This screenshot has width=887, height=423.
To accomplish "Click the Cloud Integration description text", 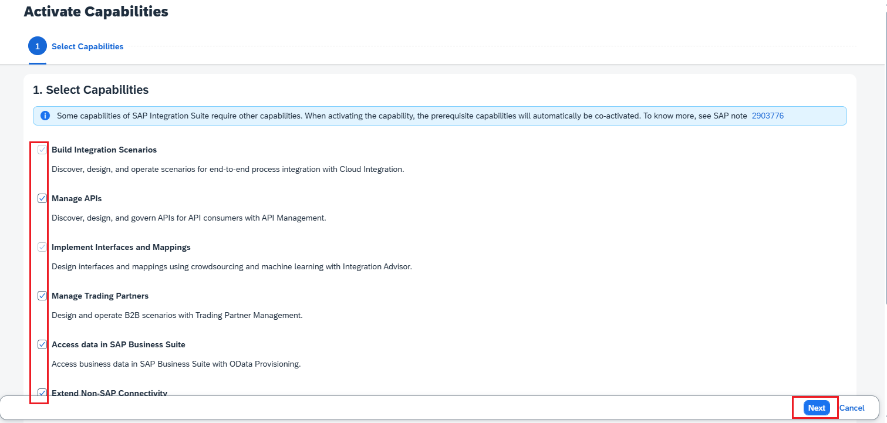I will click(x=228, y=169).
